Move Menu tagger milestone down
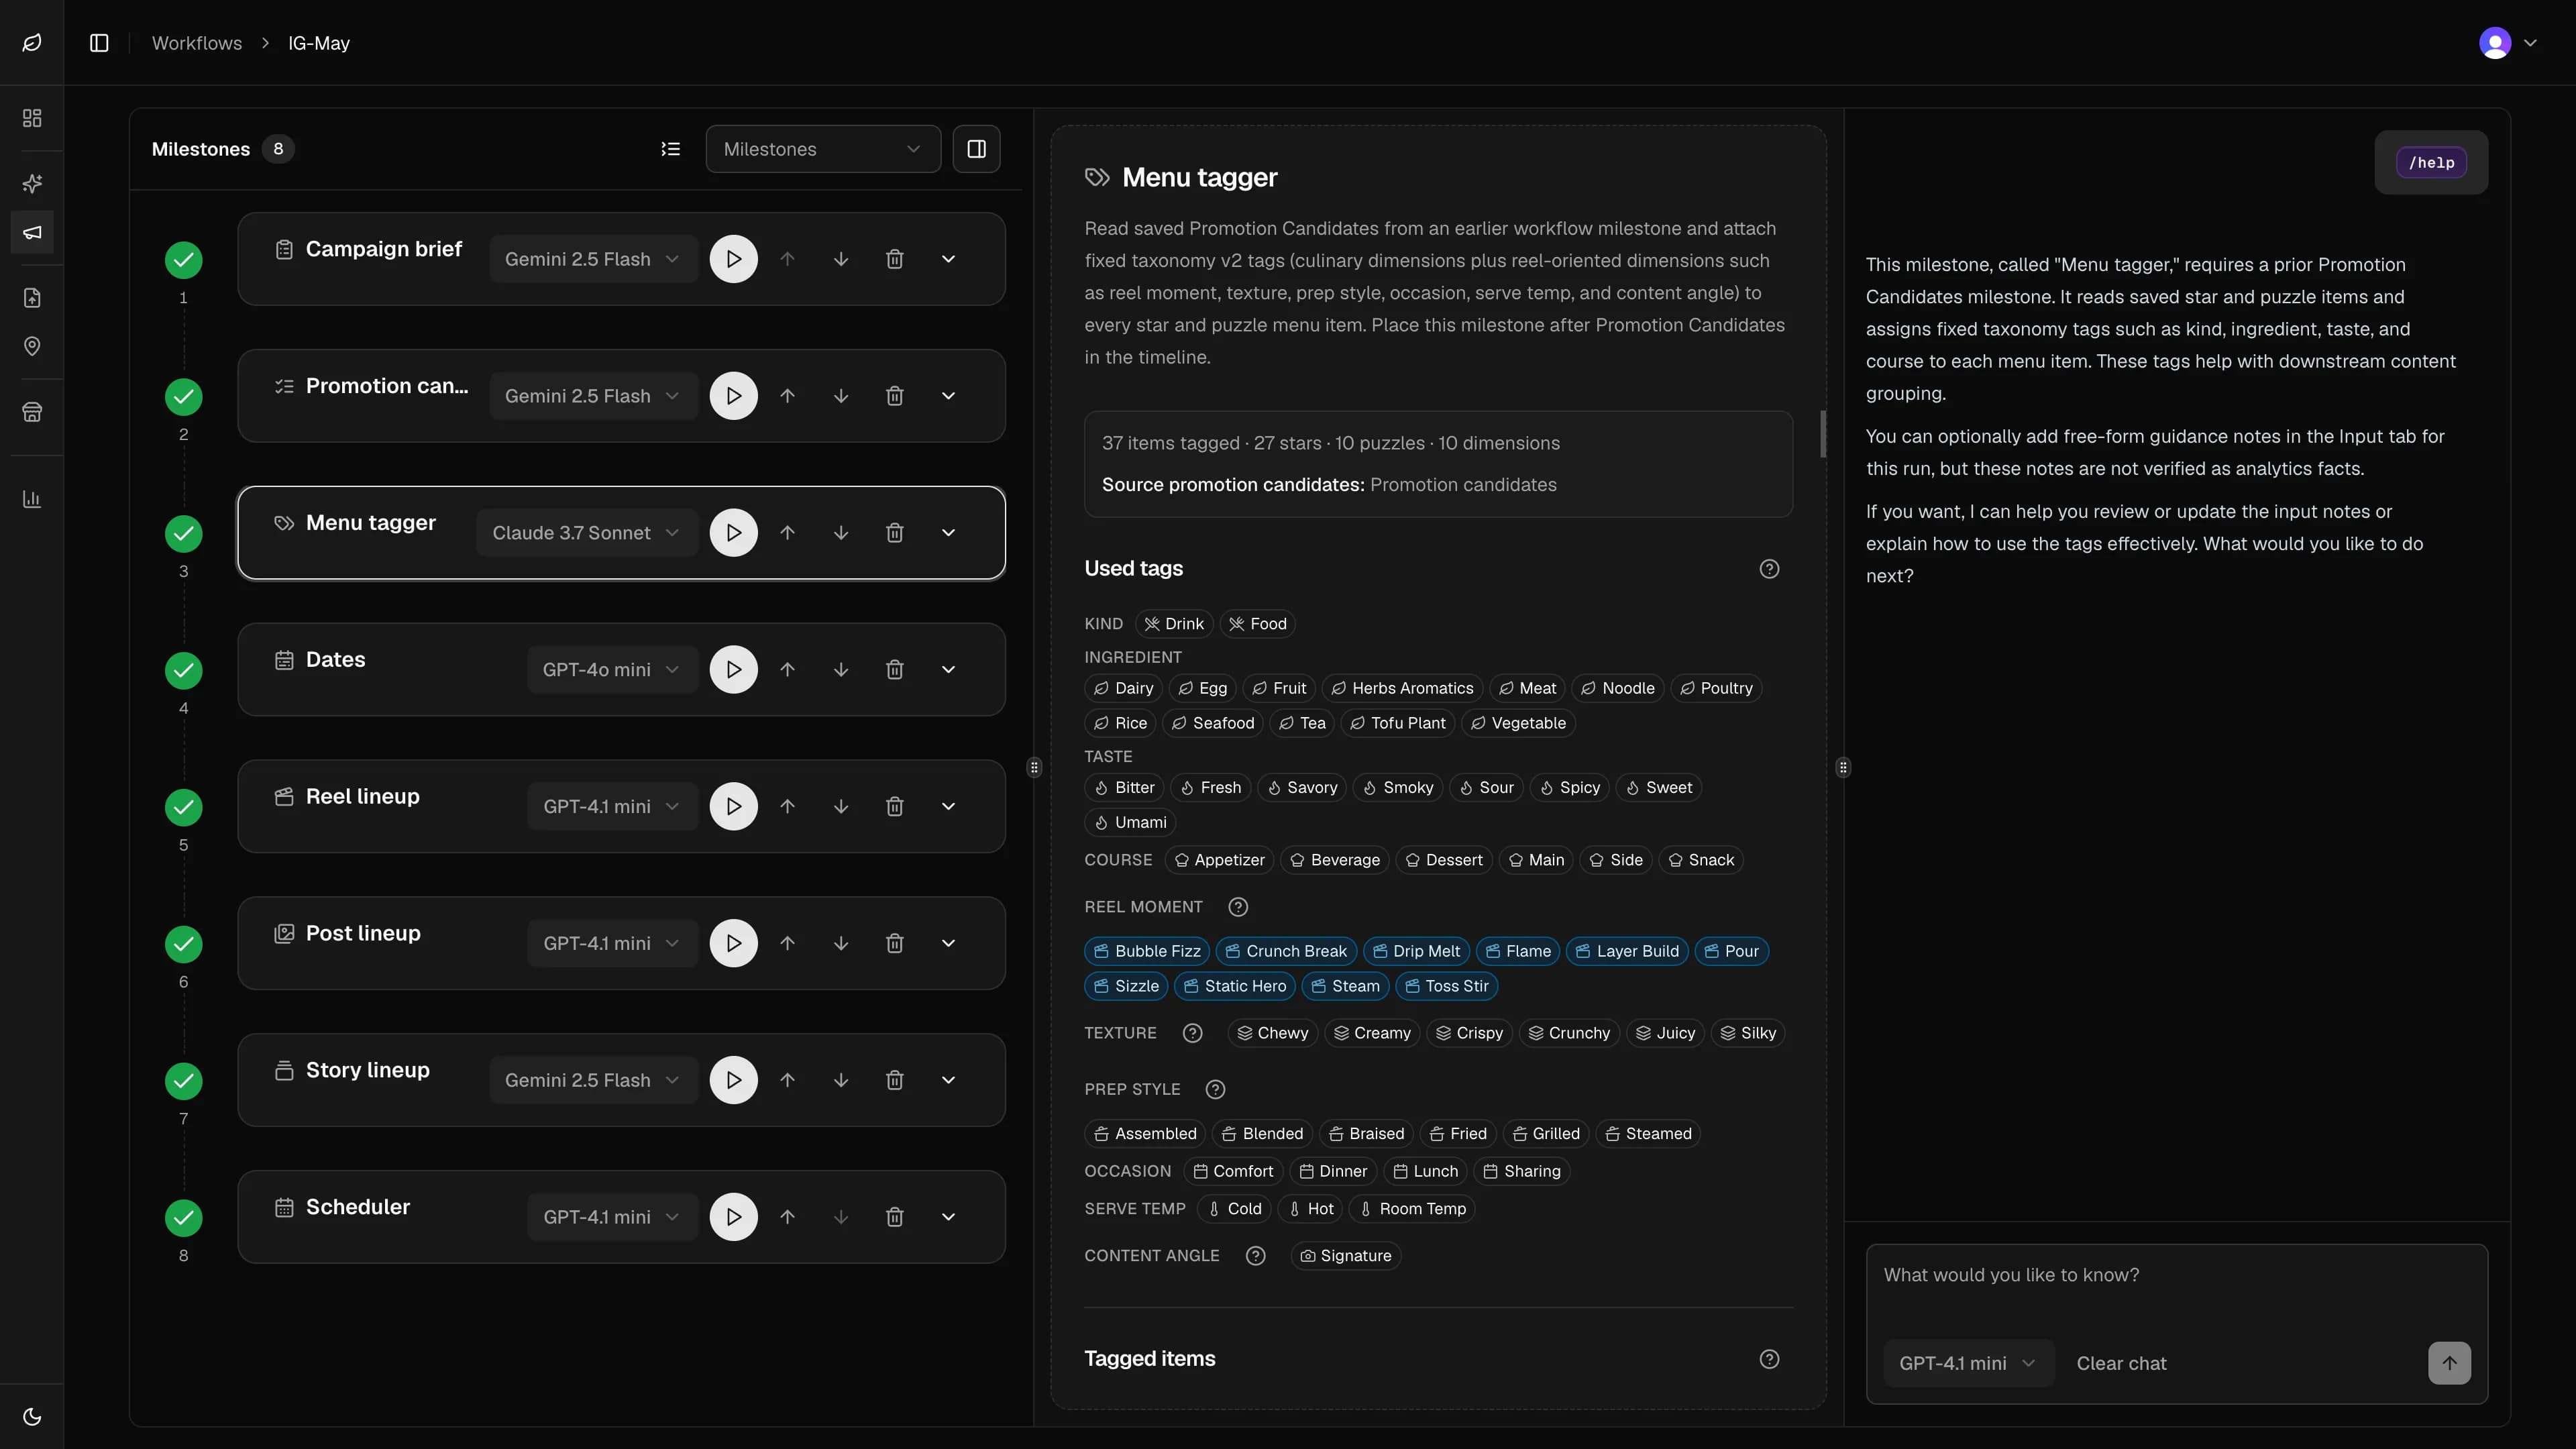The image size is (2576, 1449). (841, 533)
